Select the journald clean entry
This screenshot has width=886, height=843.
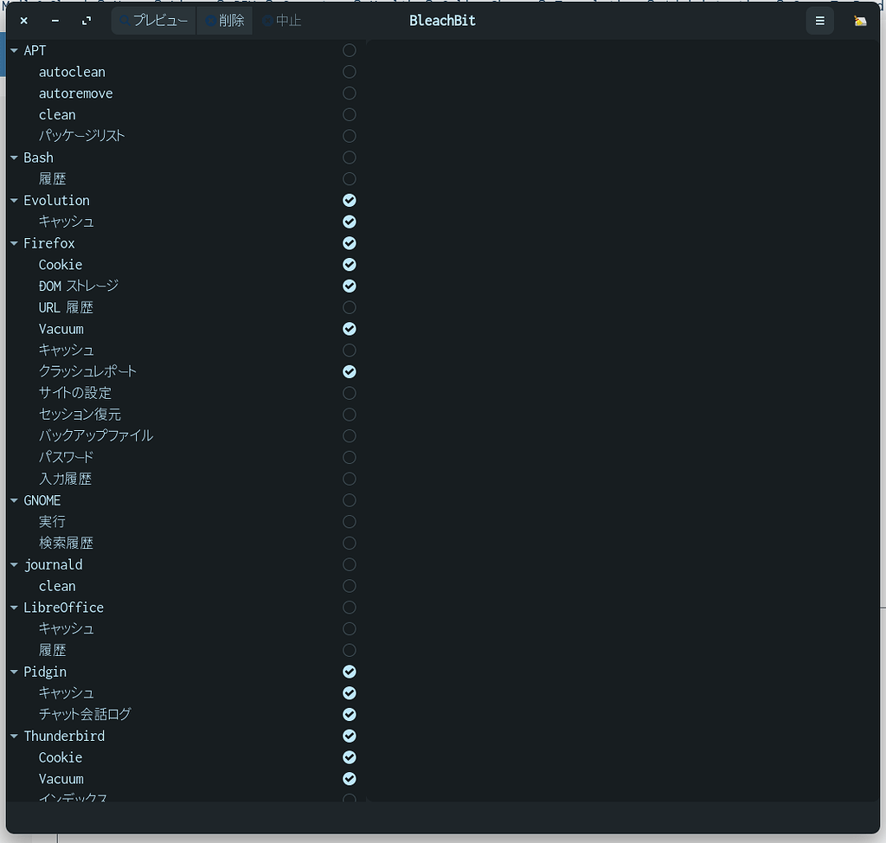click(57, 586)
